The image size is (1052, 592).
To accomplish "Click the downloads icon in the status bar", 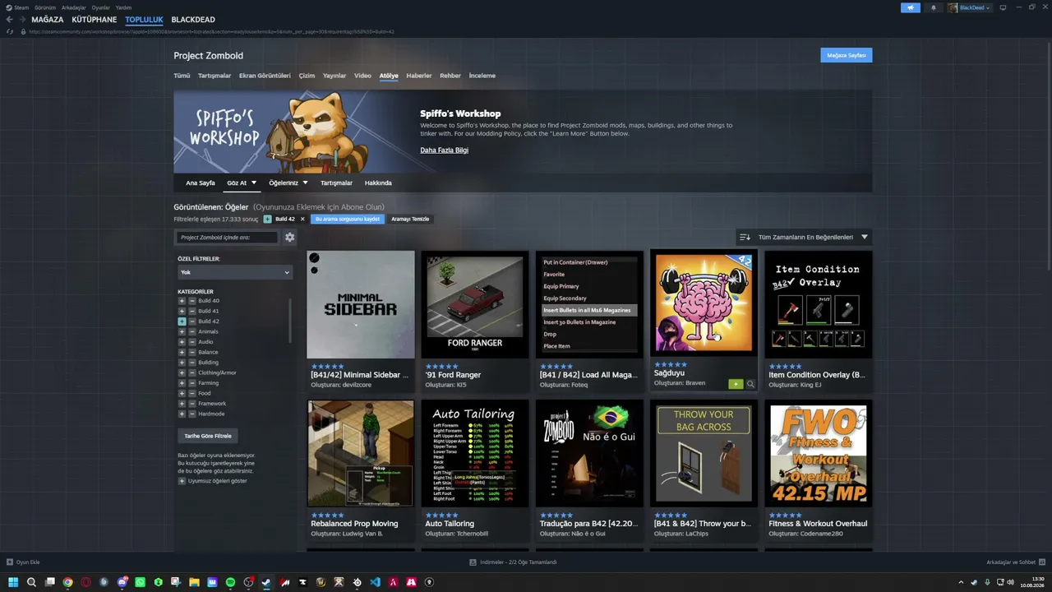I will click(x=473, y=562).
